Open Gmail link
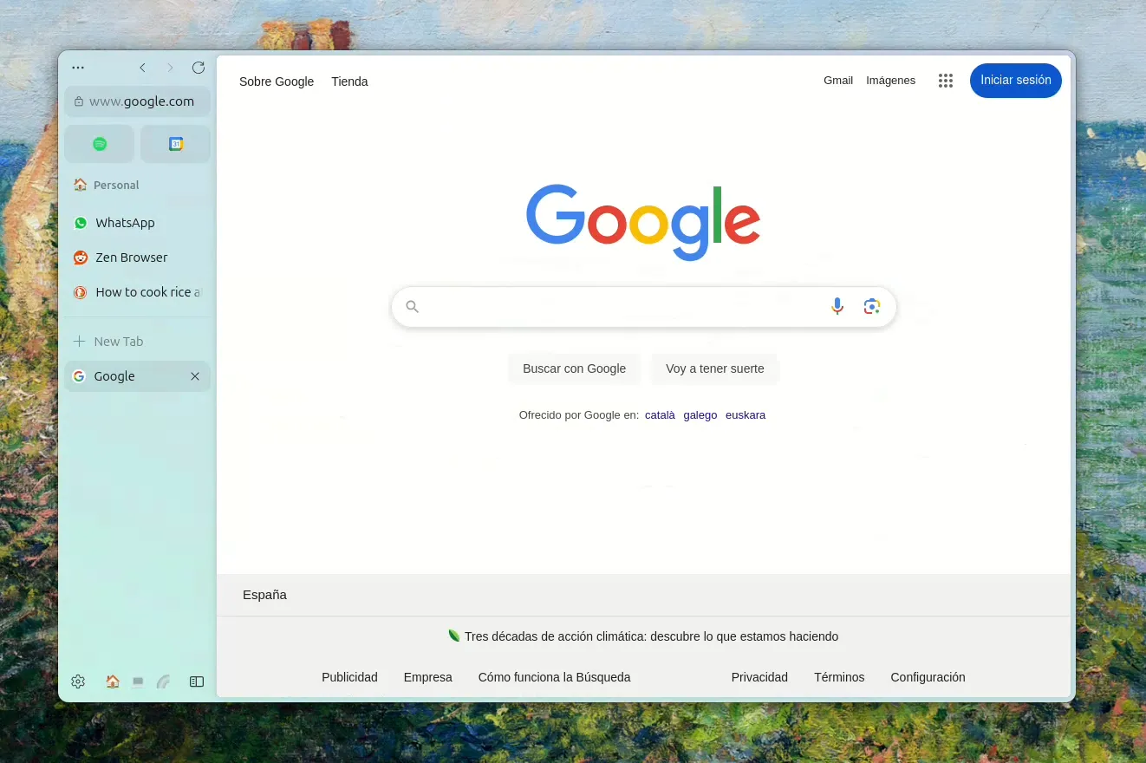Image resolution: width=1146 pixels, height=763 pixels. (x=838, y=81)
